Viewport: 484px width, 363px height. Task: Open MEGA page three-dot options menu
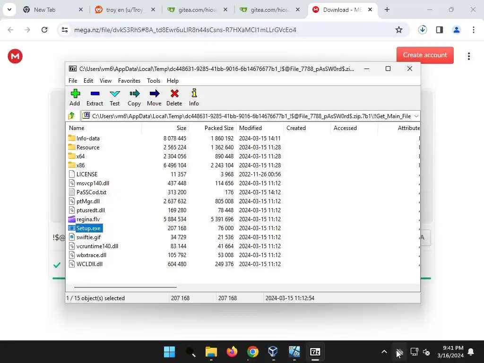pos(468,56)
